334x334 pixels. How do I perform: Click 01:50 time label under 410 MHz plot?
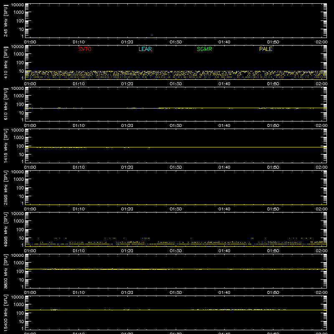(273, 84)
